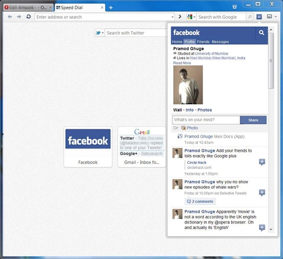Click the Google search magnifier icon
The height and width of the screenshot is (259, 283).
tap(250, 17)
